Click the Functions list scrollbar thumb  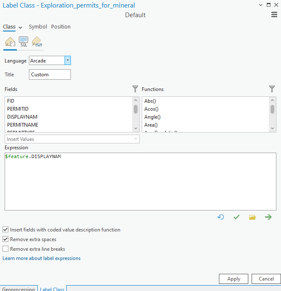(x=272, y=109)
